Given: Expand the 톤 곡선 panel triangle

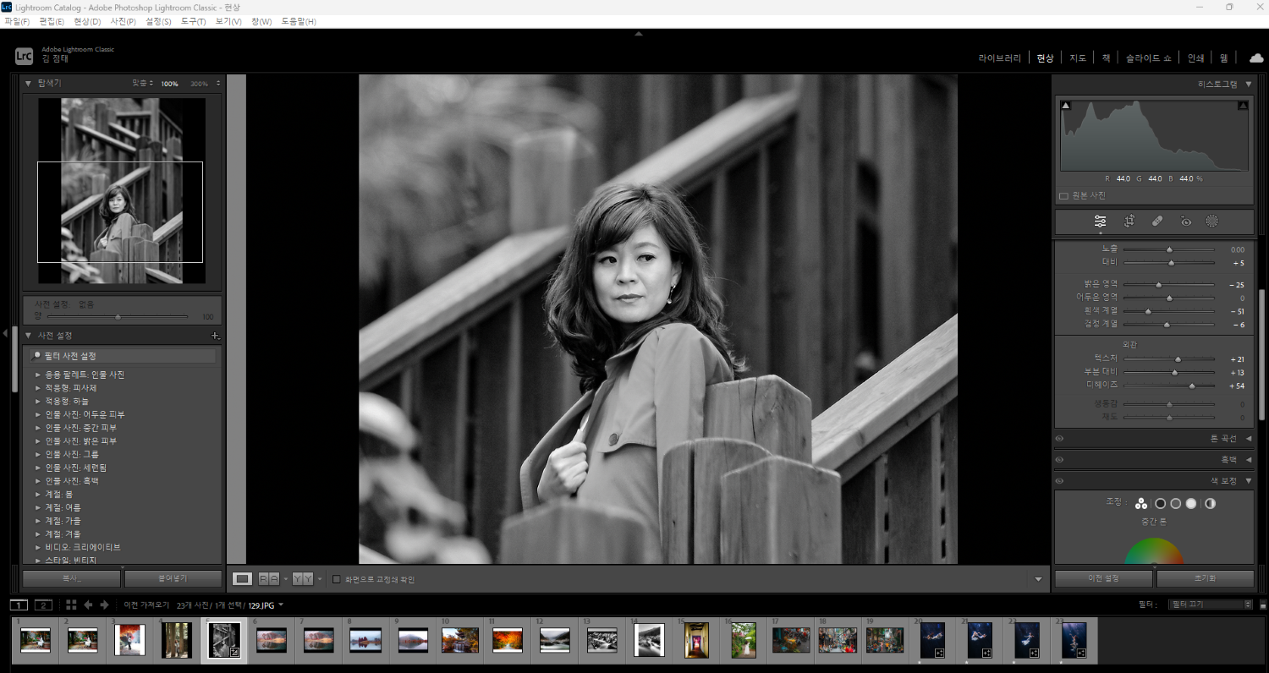Looking at the screenshot, I should [1249, 438].
